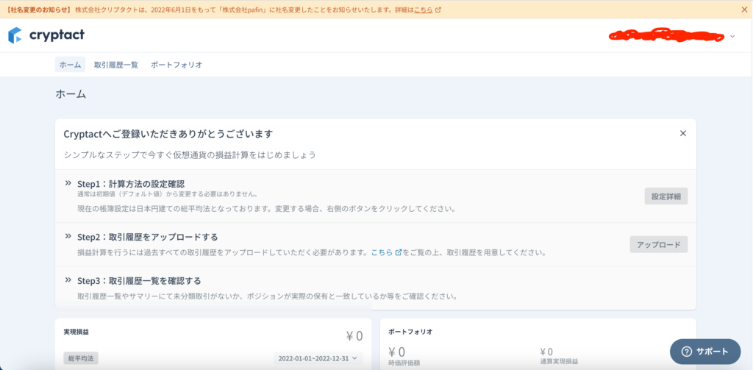
Task: Open the こちら link in Step2
Action: tap(382, 252)
